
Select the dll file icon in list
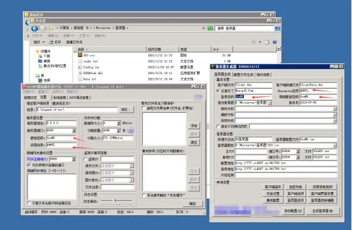coord(80,73)
